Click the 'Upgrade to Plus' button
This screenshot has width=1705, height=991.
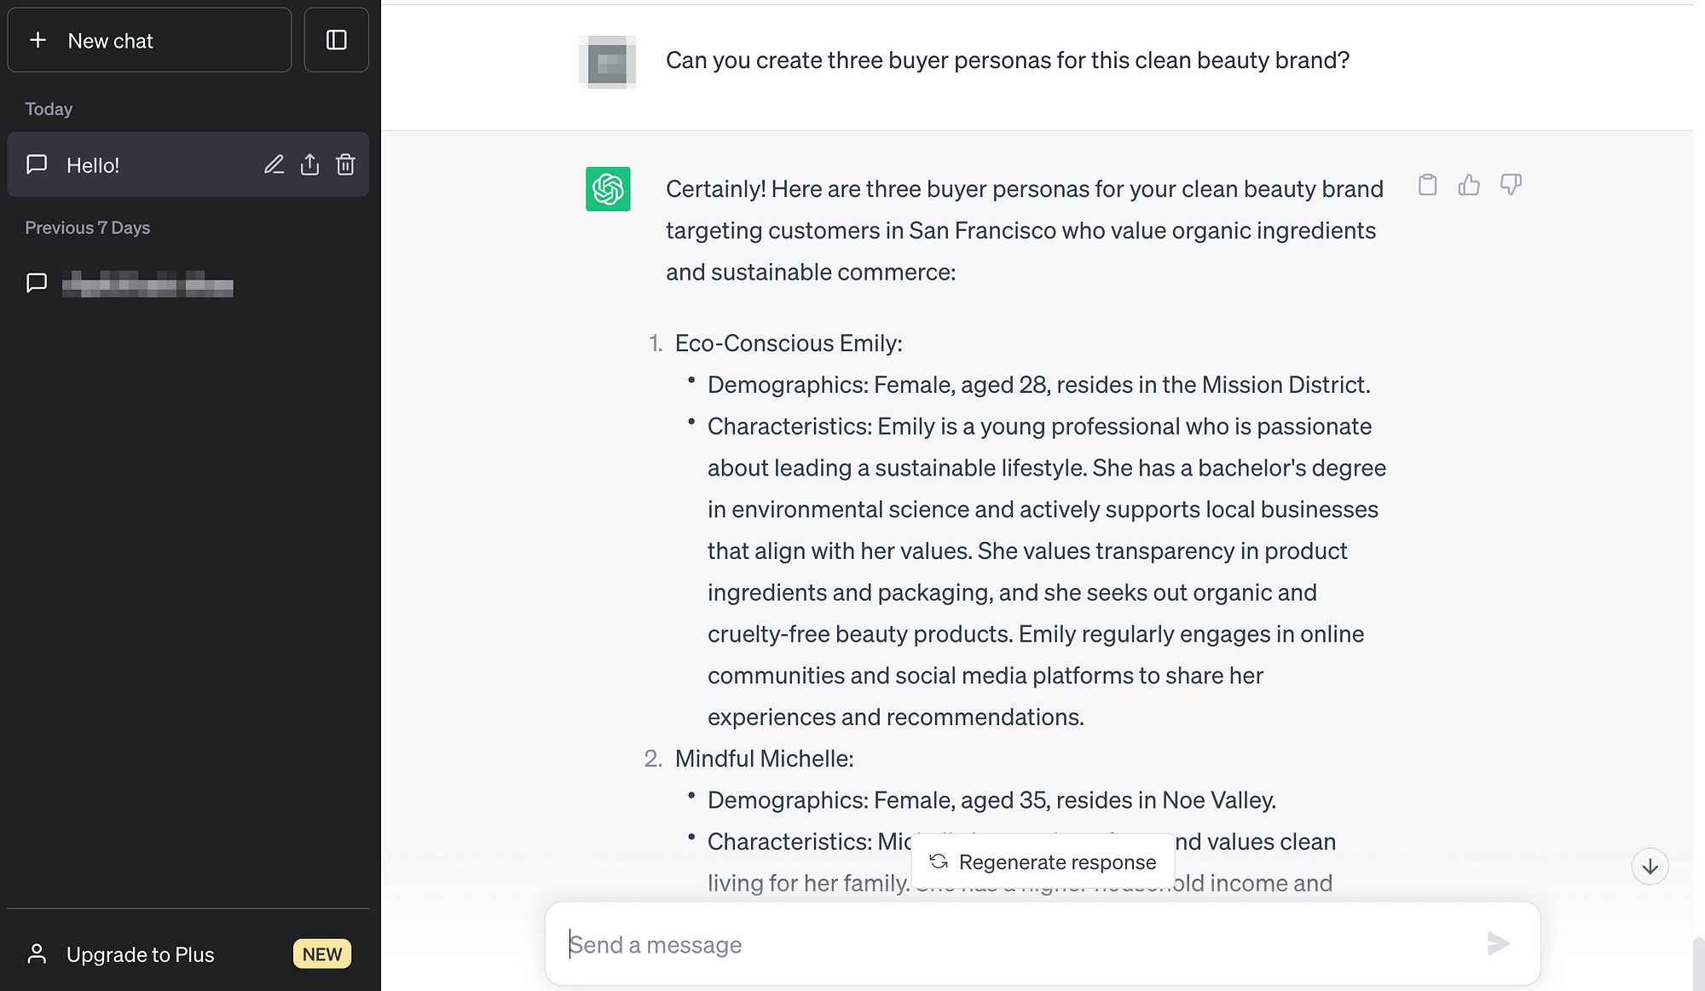188,954
